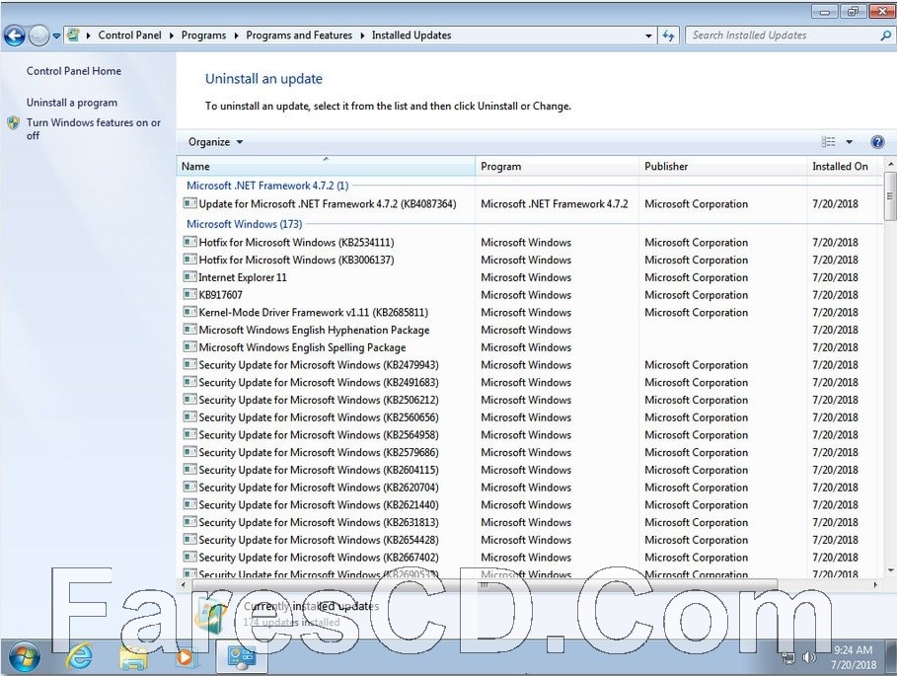Select Security Update KB2491683 icon
Viewport: 897px width, 676px height.
(189, 382)
